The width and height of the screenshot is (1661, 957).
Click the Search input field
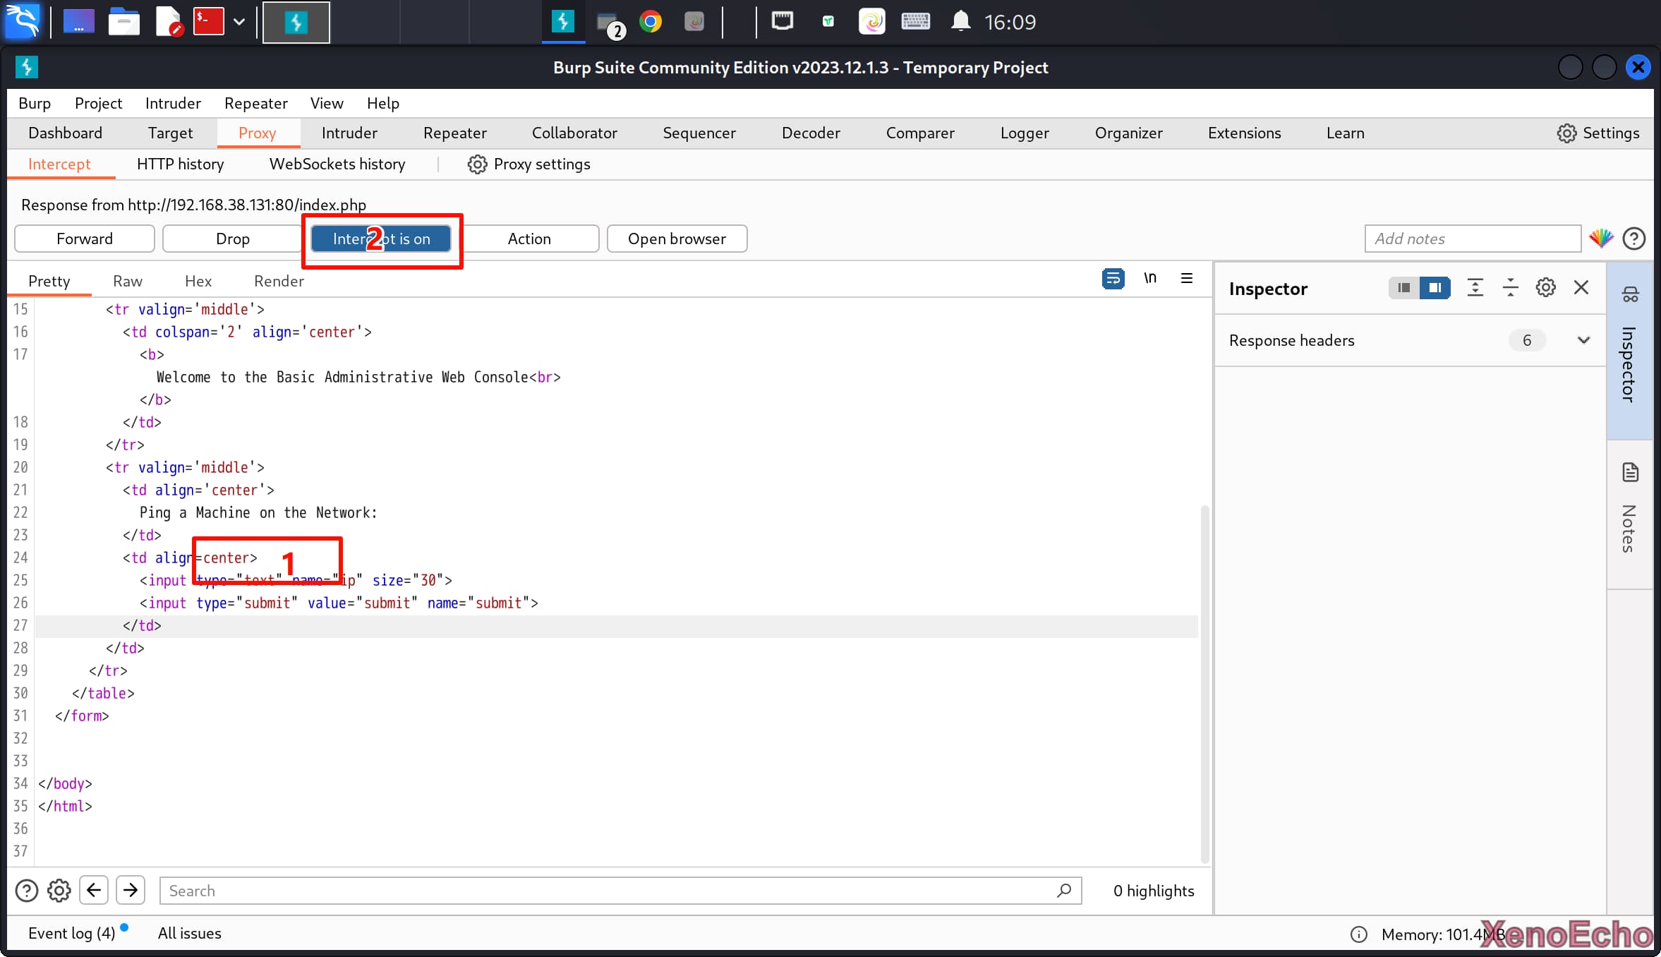607,891
